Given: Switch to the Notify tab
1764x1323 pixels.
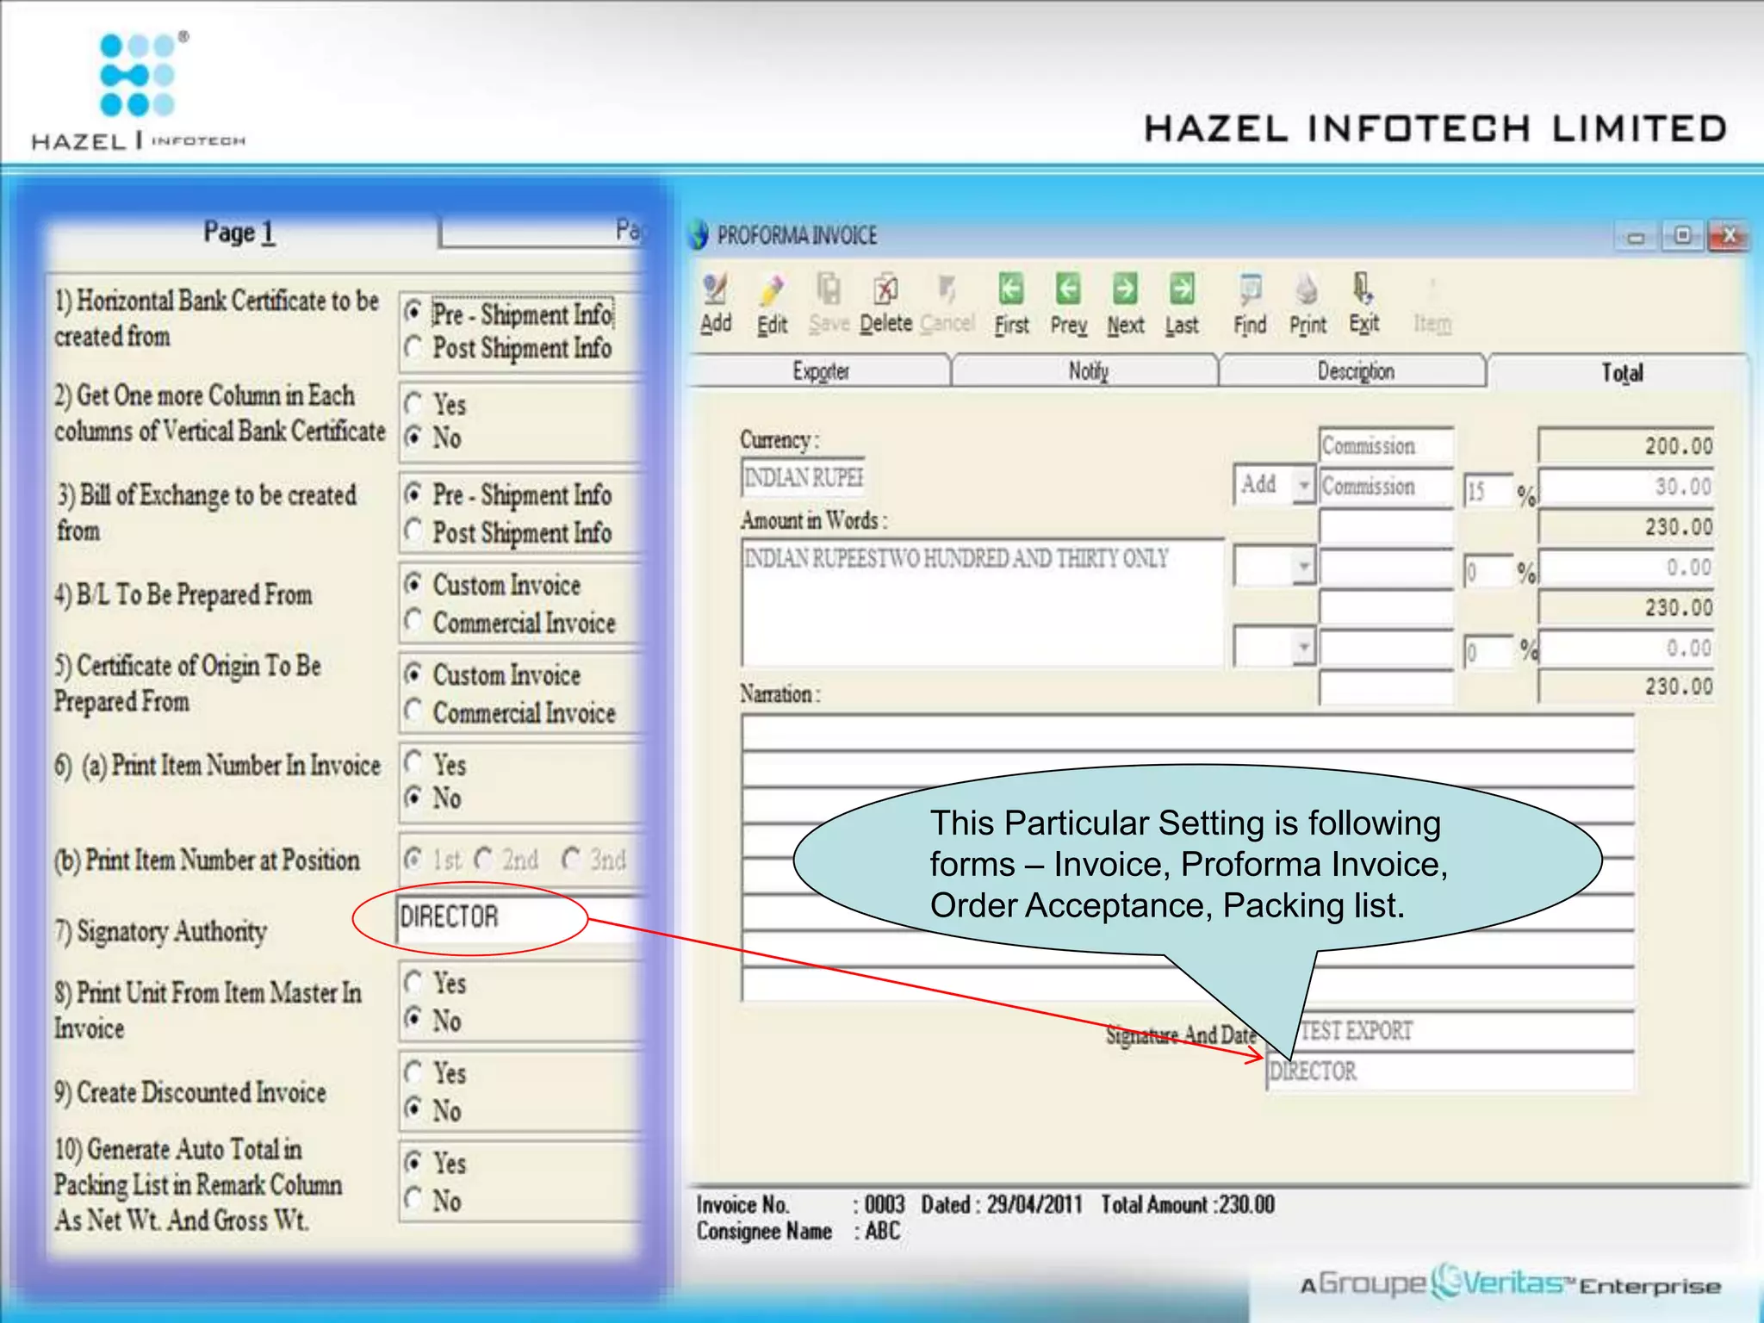Looking at the screenshot, I should (x=1087, y=371).
